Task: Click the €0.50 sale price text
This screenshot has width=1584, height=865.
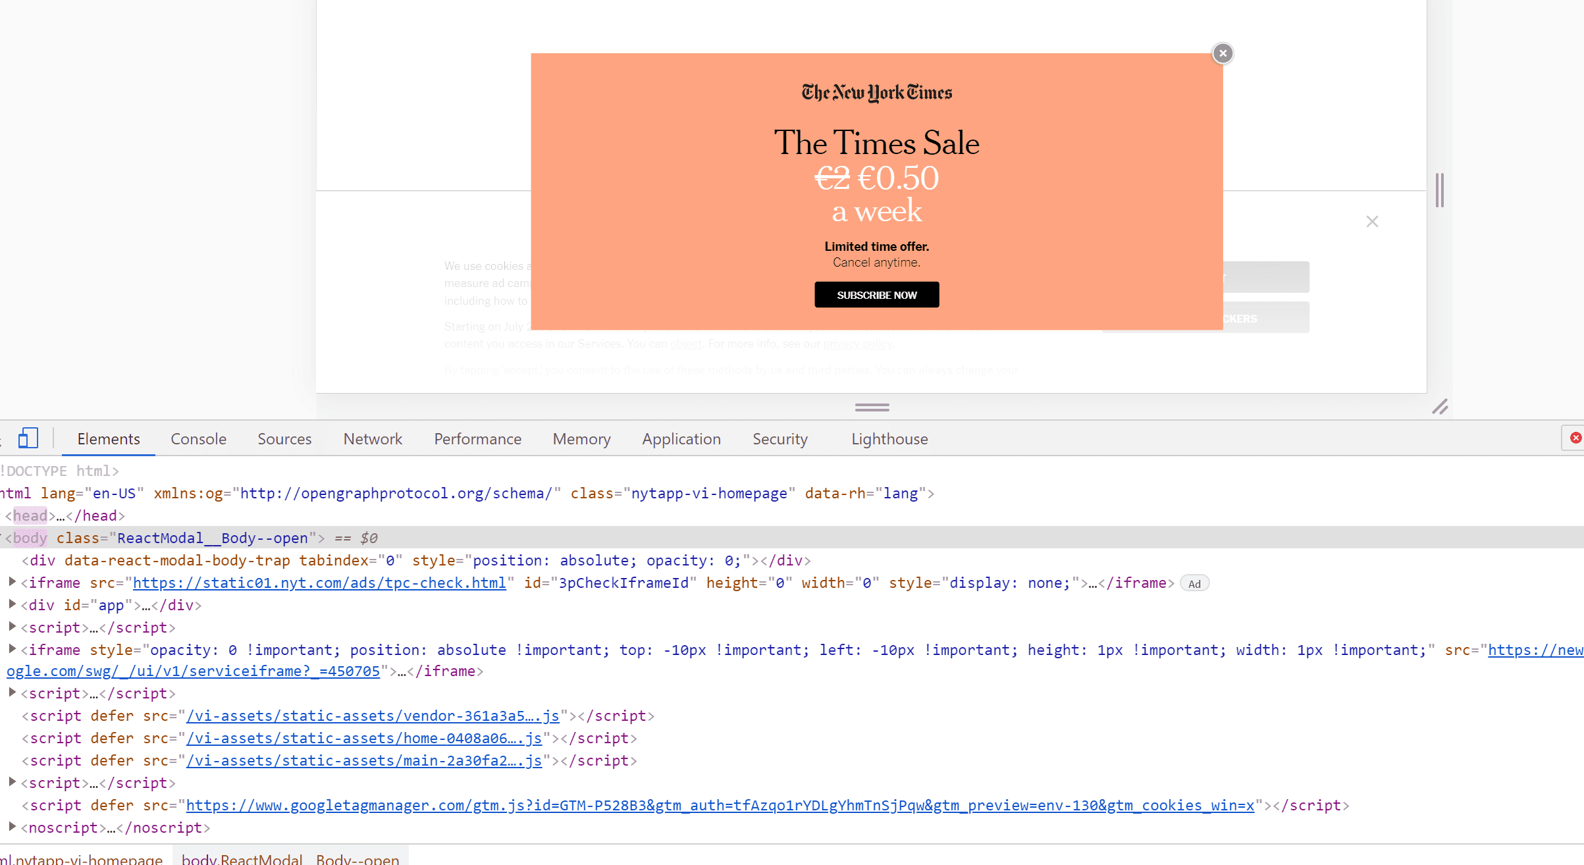Action: pos(898,178)
